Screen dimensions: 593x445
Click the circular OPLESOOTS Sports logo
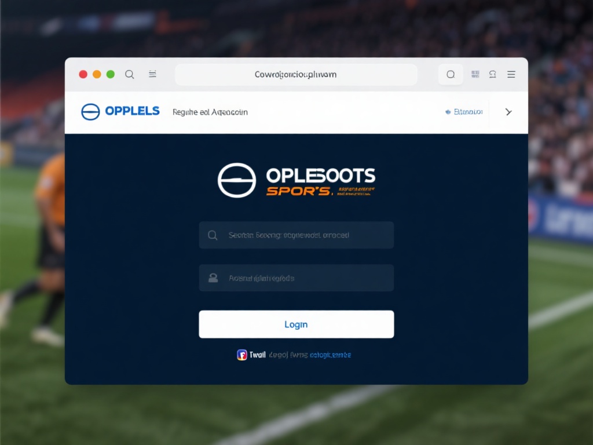[237, 181]
